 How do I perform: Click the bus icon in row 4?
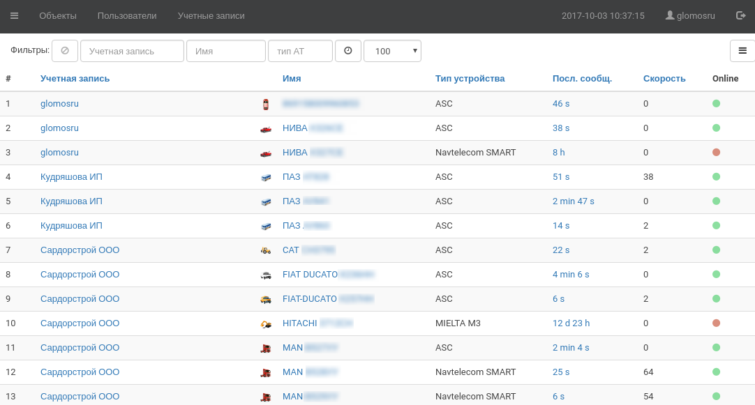tap(265, 178)
